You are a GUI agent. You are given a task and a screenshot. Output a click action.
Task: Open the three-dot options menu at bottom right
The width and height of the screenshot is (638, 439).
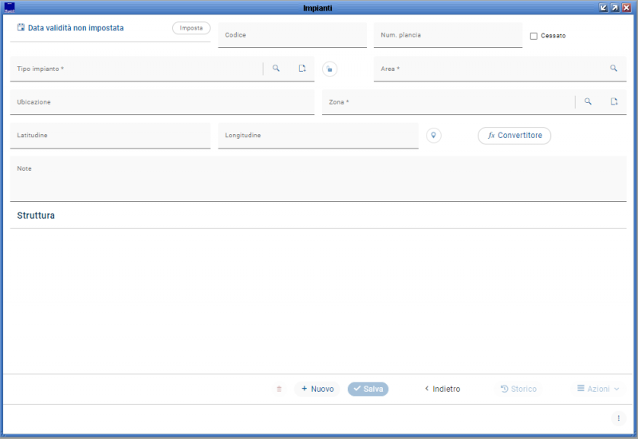pos(618,418)
